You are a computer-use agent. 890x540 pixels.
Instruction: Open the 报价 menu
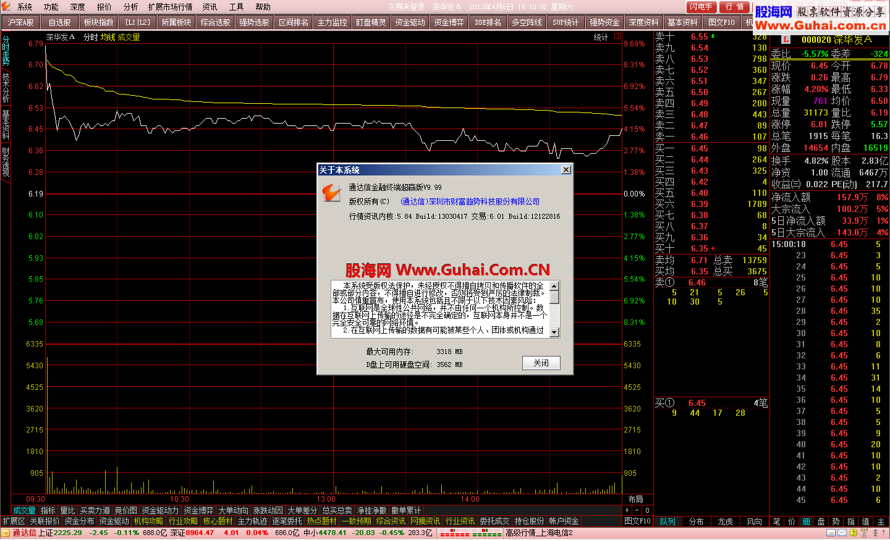pyautogui.click(x=104, y=7)
